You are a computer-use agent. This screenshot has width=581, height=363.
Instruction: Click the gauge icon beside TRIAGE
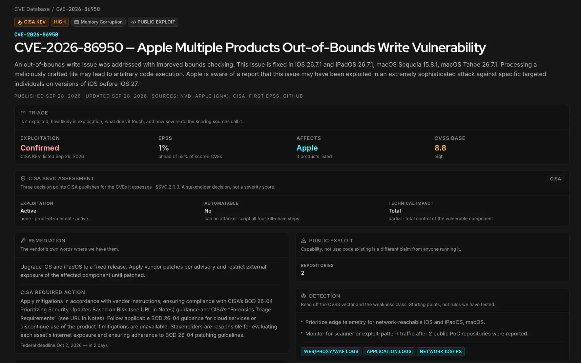pos(23,113)
